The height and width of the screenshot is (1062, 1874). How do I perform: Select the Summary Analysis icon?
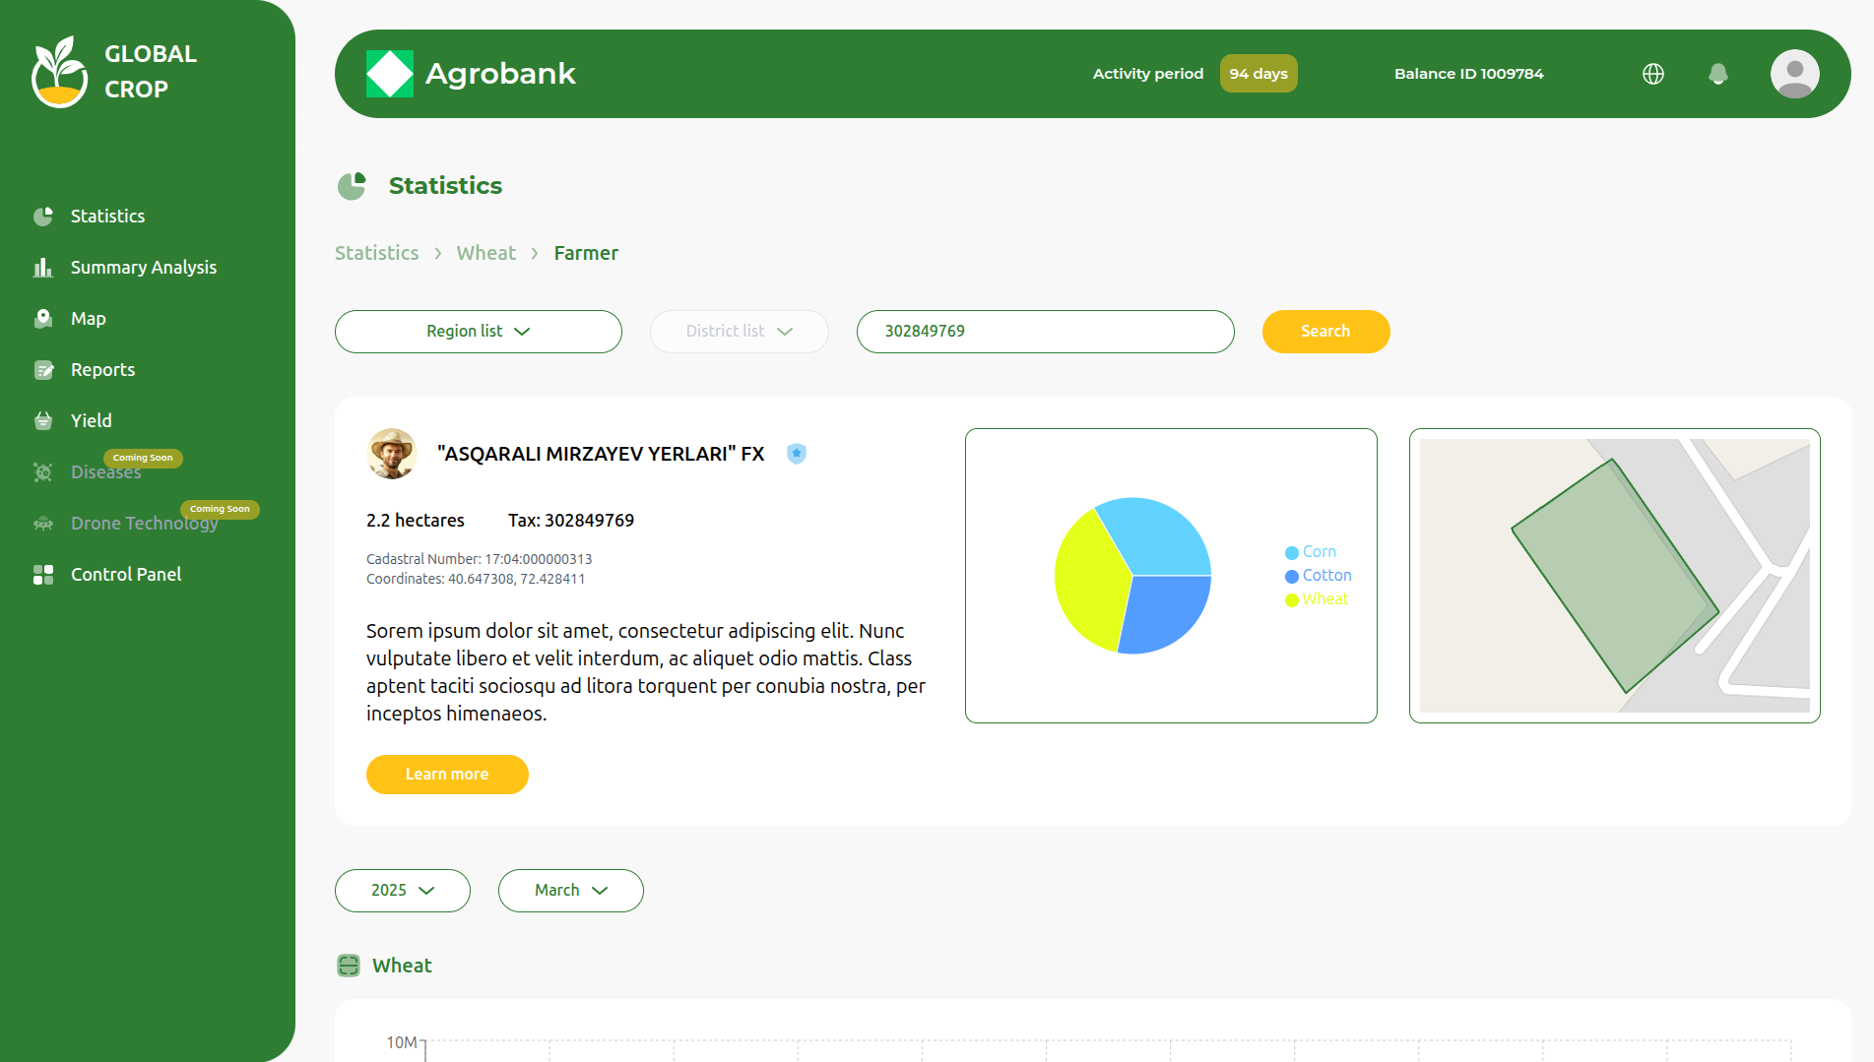[x=44, y=267]
